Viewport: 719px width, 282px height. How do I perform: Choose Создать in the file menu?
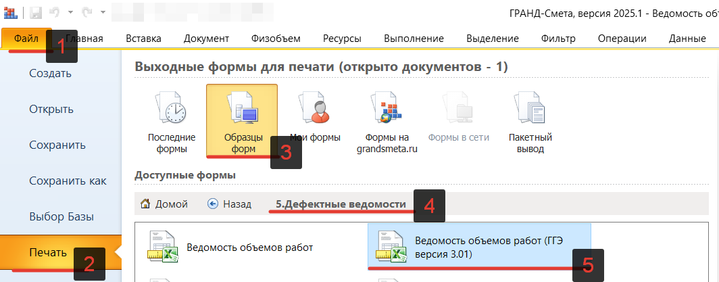[x=51, y=73]
